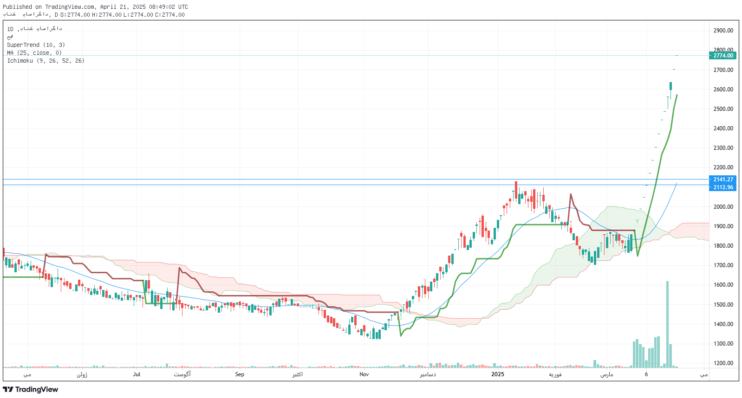This screenshot has height=398, width=742.
Task: Click the 2900.00 price axis label
Action: click(723, 31)
